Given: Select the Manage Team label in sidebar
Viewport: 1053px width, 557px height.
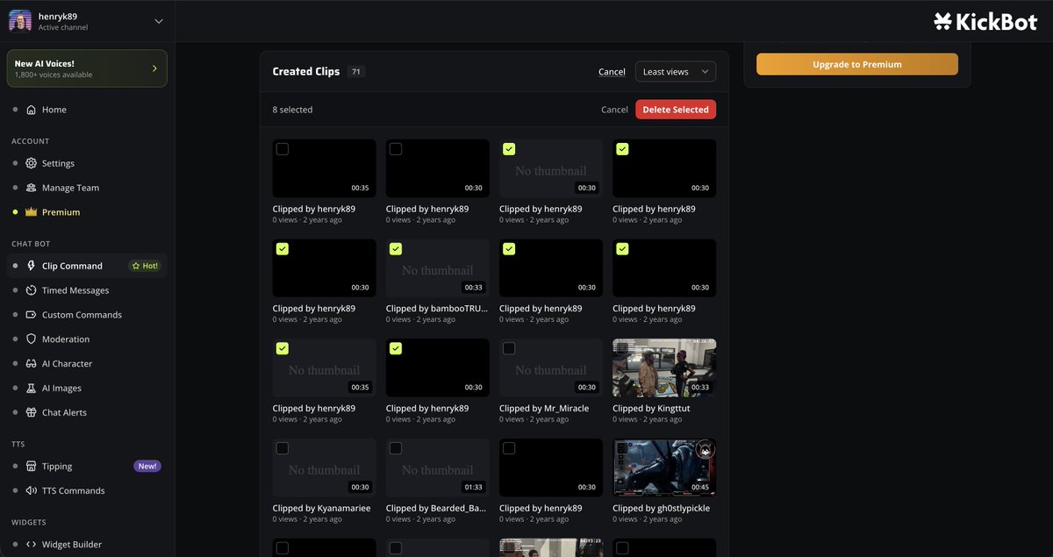Looking at the screenshot, I should [x=70, y=188].
